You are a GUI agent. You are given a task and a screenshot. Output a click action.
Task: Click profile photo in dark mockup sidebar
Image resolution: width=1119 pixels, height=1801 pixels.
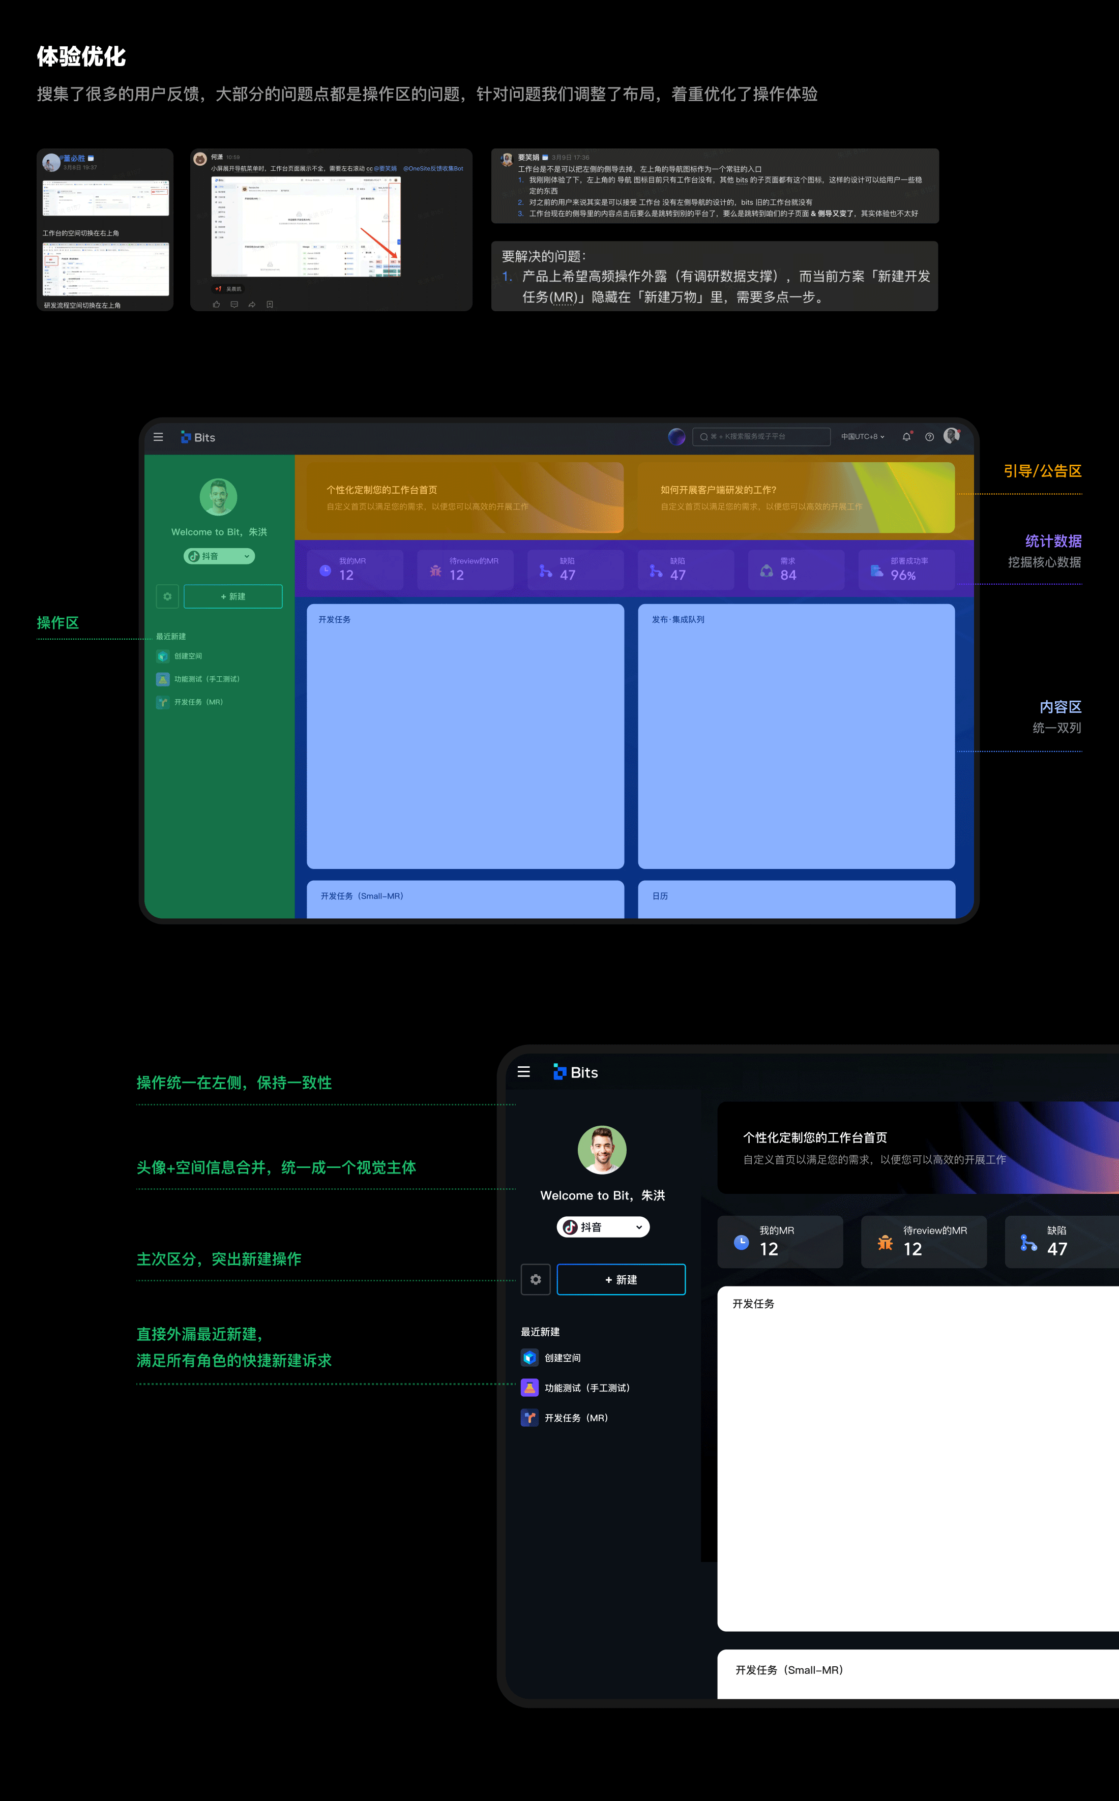pyautogui.click(x=602, y=1150)
